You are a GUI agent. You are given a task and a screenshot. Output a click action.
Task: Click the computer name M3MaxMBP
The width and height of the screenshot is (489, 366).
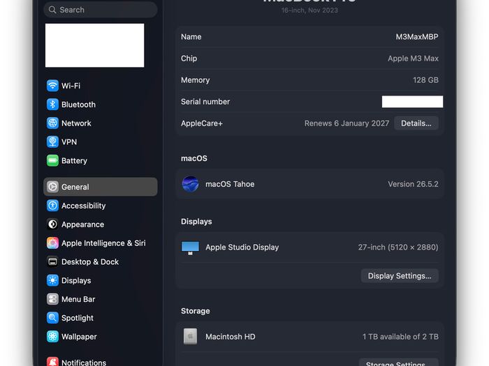pos(417,37)
